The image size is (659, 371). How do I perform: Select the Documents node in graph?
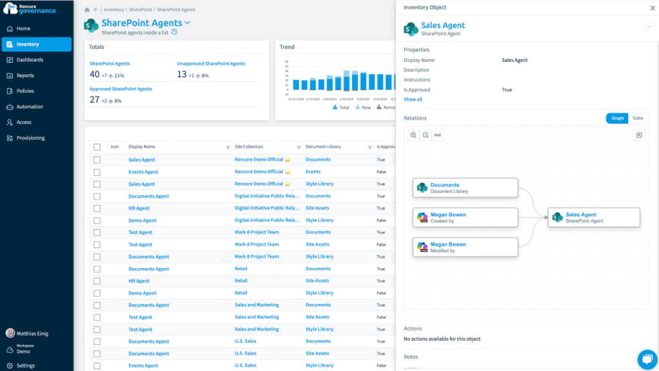pos(465,187)
